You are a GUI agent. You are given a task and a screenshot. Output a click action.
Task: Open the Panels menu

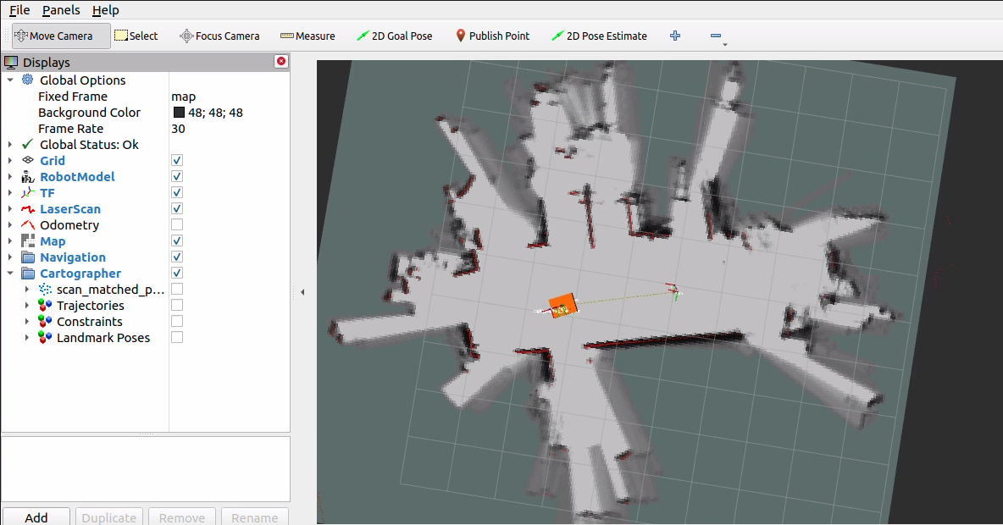(x=61, y=10)
